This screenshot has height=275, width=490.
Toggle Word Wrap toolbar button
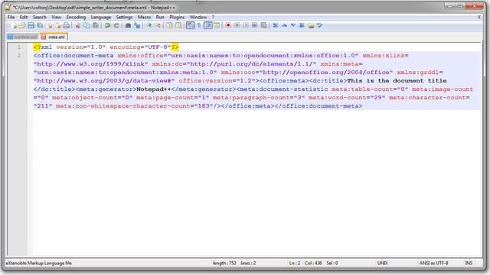click(191, 25)
